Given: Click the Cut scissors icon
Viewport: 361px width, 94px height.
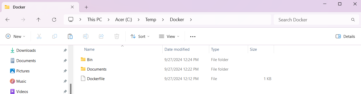Looking at the screenshot, I should pyautogui.click(x=39, y=36).
